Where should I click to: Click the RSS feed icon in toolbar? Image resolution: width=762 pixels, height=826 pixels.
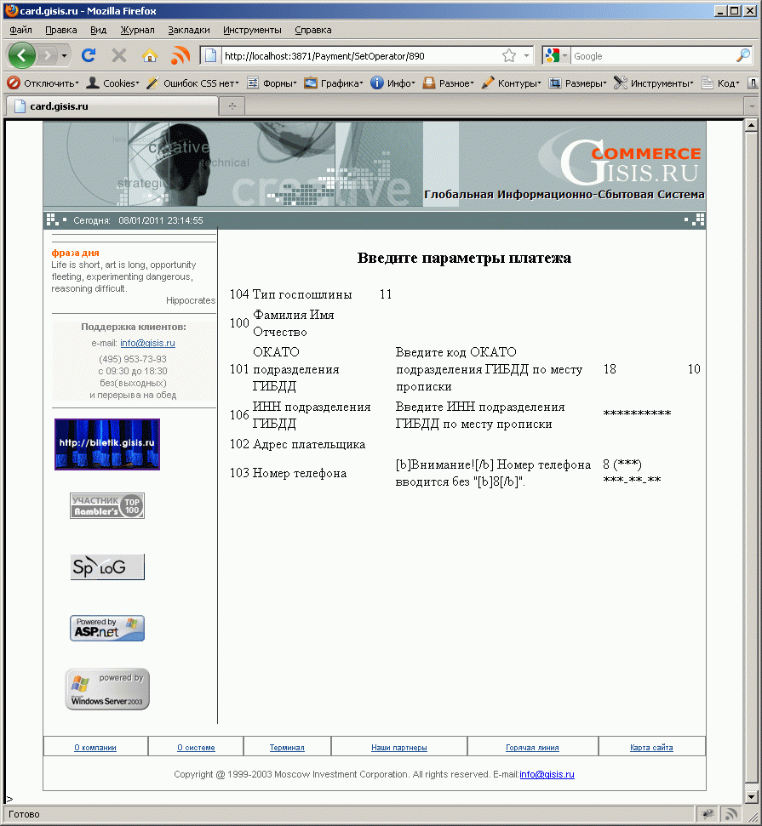180,55
